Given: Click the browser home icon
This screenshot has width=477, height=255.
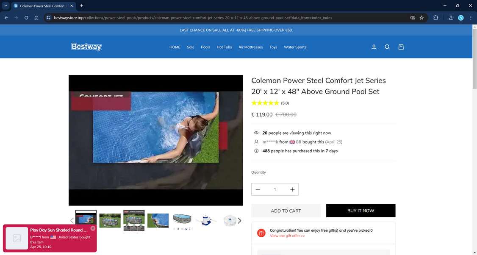Looking at the screenshot, I should click(36, 18).
